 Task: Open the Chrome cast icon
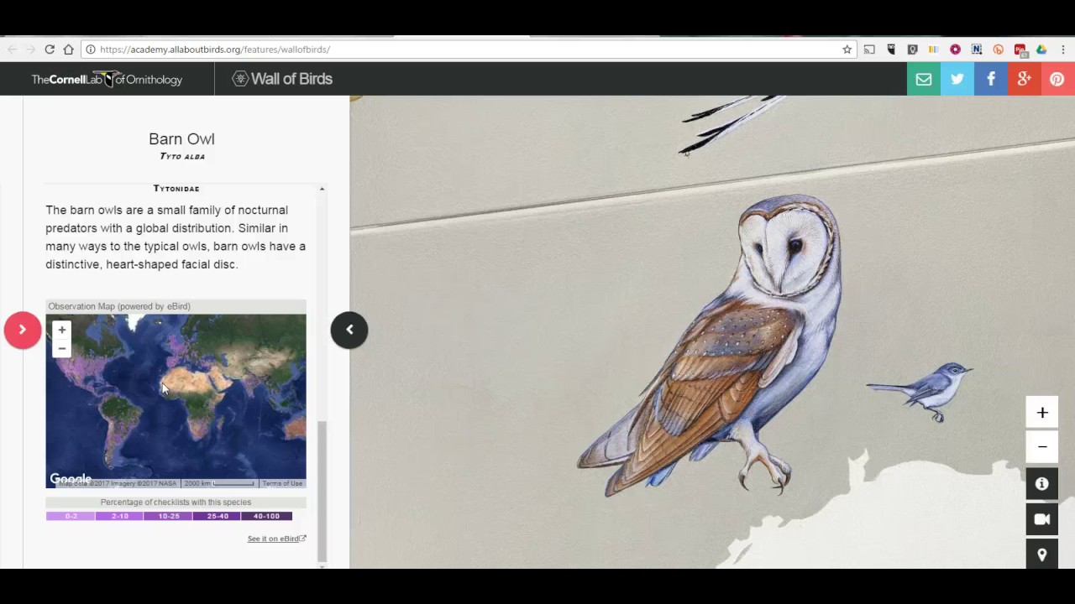pos(869,49)
